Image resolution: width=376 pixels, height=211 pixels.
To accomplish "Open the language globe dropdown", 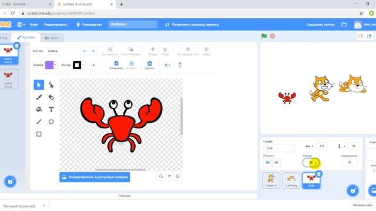I will click(x=21, y=25).
